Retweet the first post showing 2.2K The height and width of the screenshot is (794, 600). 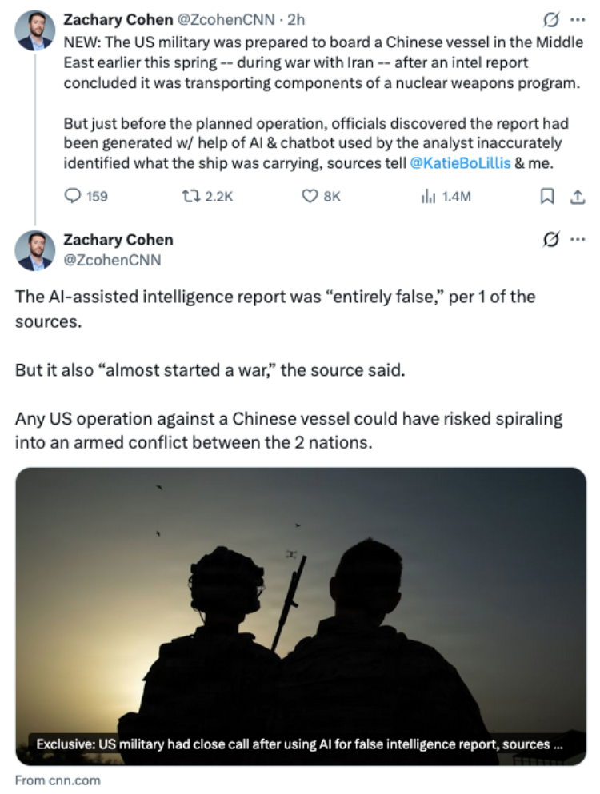[x=191, y=196]
